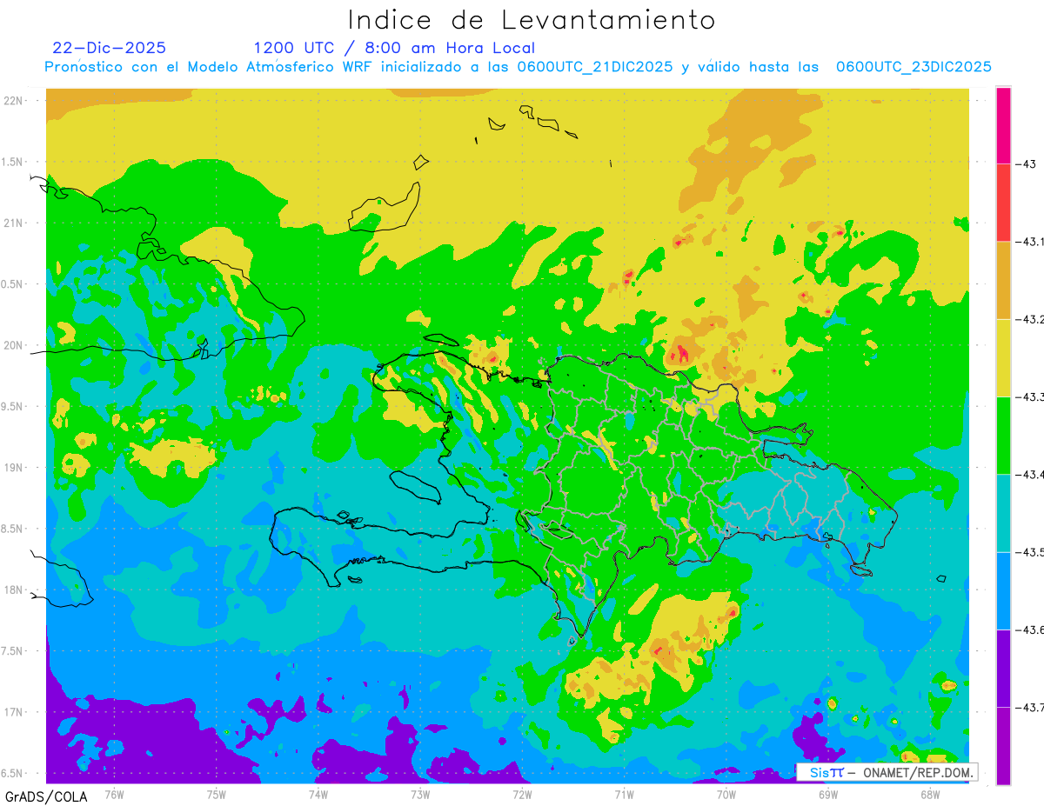Select the legend value "-43.1"

pos(1030,242)
